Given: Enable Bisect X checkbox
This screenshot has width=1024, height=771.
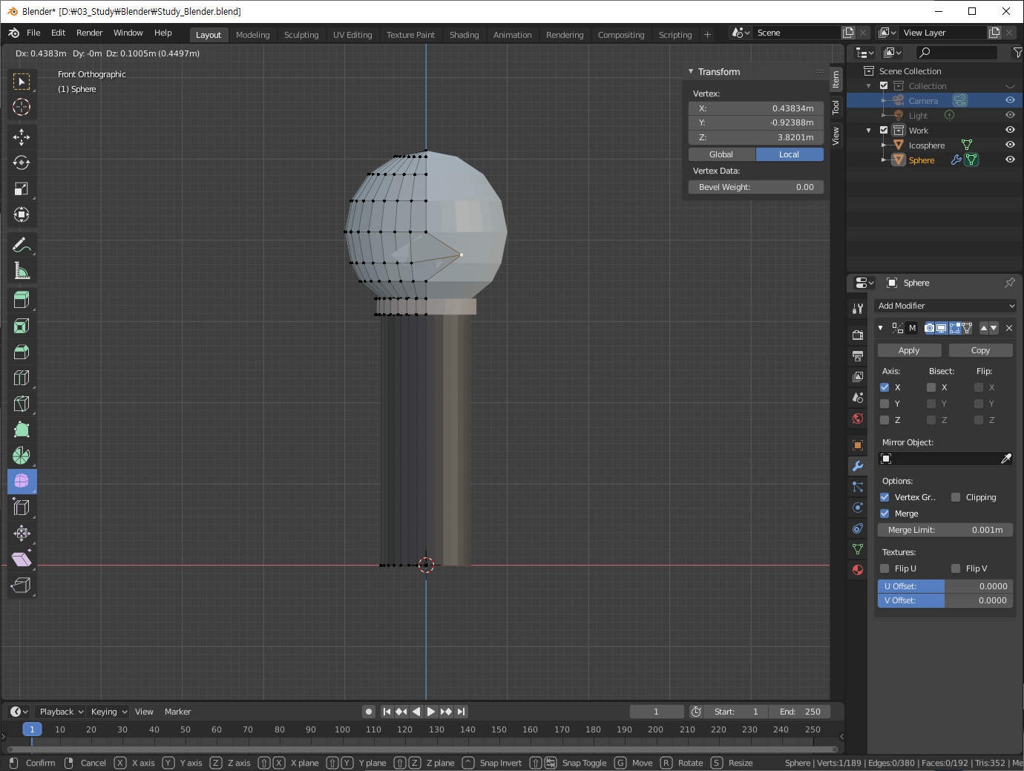Looking at the screenshot, I should [931, 387].
